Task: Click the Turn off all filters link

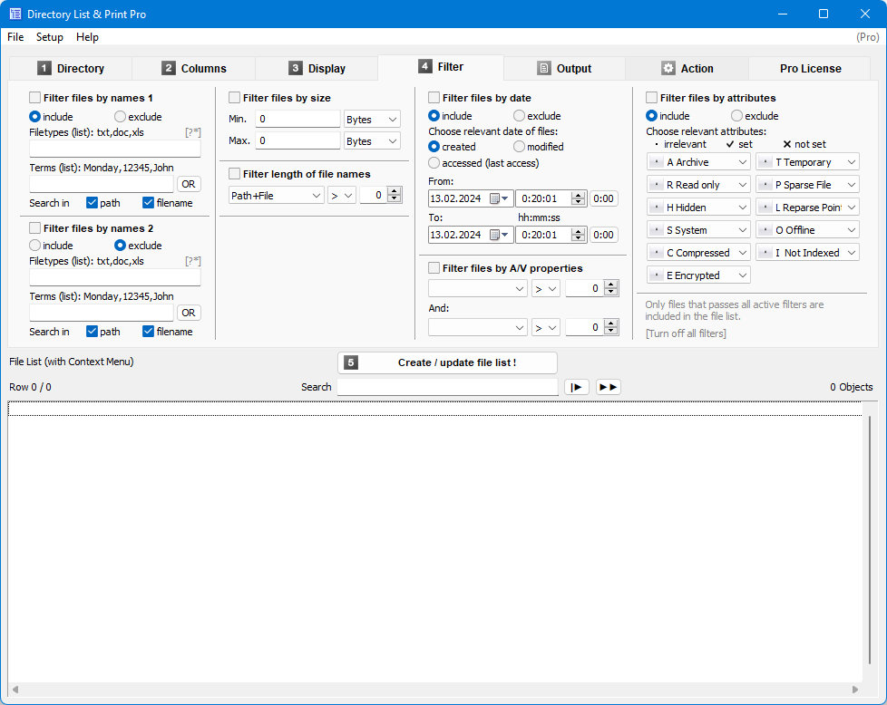Action: [686, 333]
